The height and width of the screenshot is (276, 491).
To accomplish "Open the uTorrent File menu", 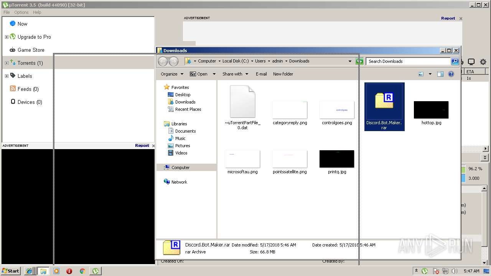I will click(7, 12).
